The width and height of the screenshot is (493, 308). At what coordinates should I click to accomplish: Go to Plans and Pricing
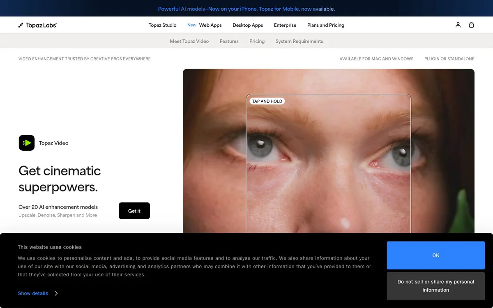tap(326, 25)
